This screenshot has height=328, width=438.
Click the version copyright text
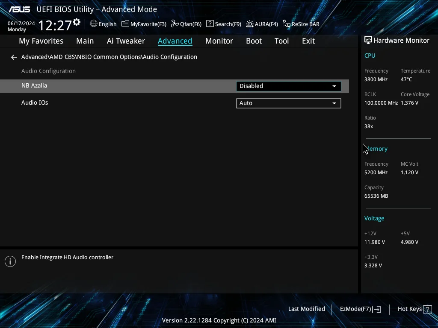(219, 320)
